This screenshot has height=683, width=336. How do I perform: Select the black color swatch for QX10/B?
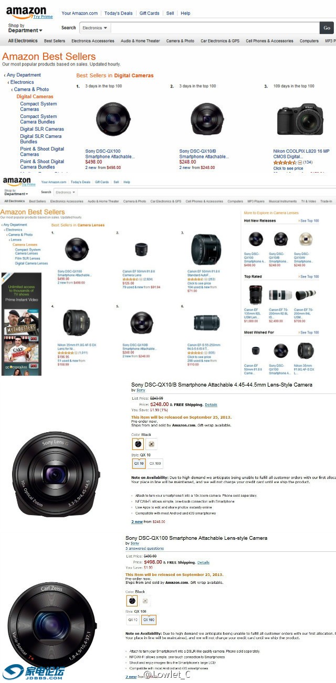click(137, 444)
